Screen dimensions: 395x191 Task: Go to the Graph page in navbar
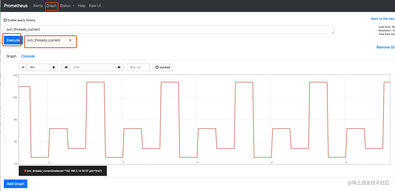point(51,6)
